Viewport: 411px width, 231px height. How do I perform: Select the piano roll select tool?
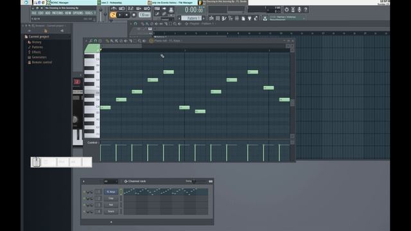pos(135,41)
